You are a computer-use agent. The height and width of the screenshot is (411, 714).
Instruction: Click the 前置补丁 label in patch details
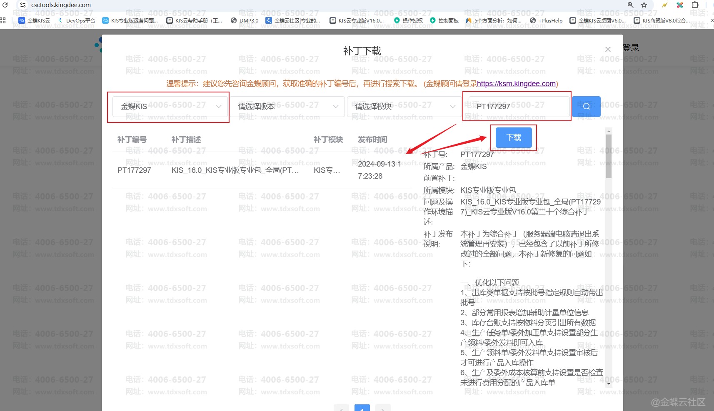coord(439,178)
